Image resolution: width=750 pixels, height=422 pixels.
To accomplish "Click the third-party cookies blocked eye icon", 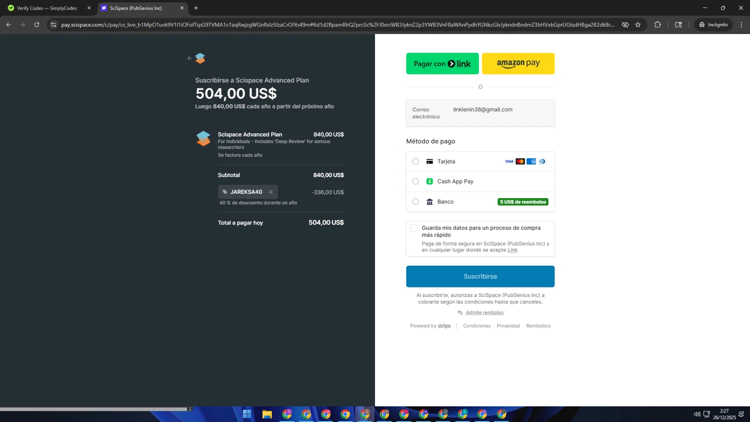I will tap(625, 24).
